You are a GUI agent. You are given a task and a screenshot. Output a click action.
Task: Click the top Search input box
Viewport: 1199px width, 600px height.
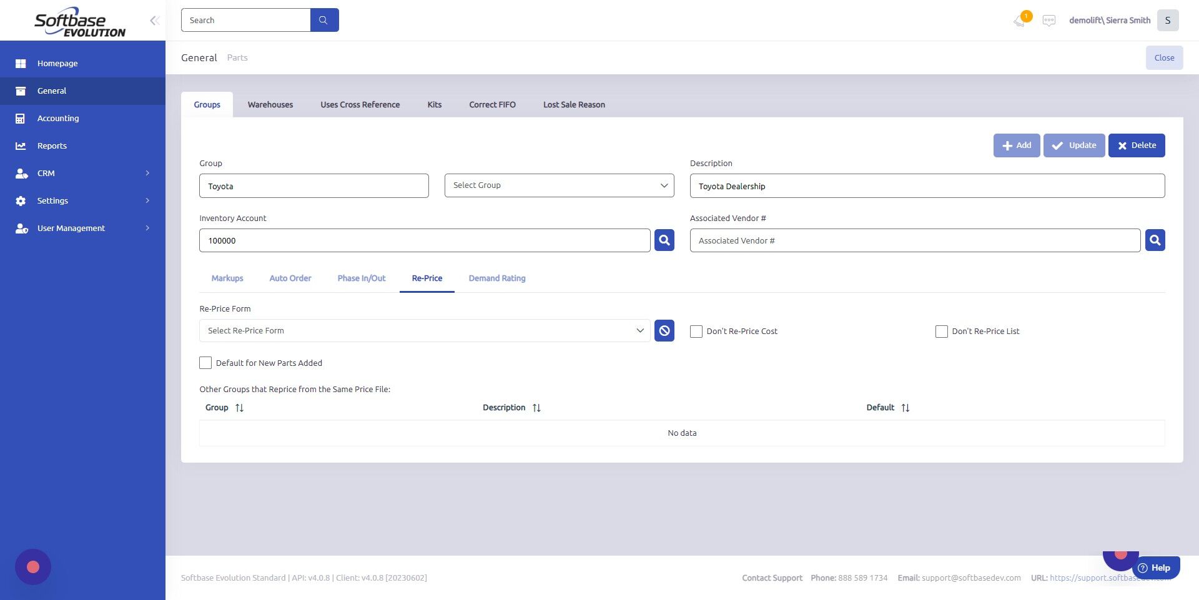click(246, 20)
